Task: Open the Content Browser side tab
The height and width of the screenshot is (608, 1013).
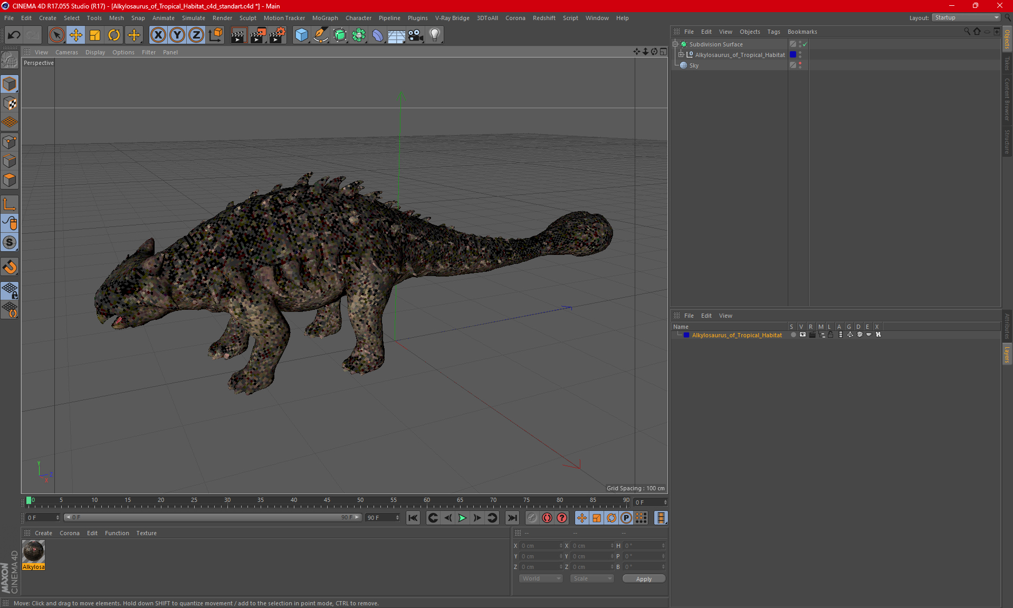Action: coord(1007,99)
